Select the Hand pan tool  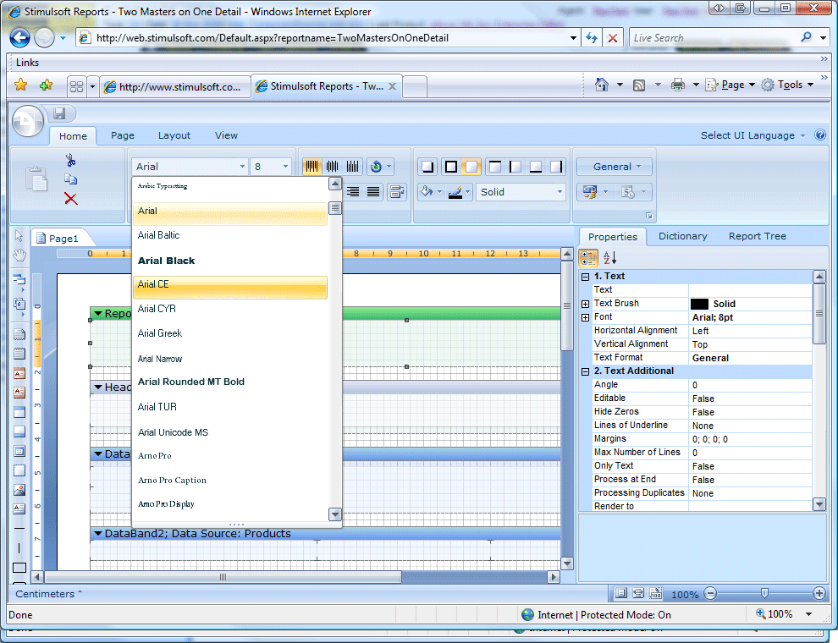pyautogui.click(x=19, y=254)
